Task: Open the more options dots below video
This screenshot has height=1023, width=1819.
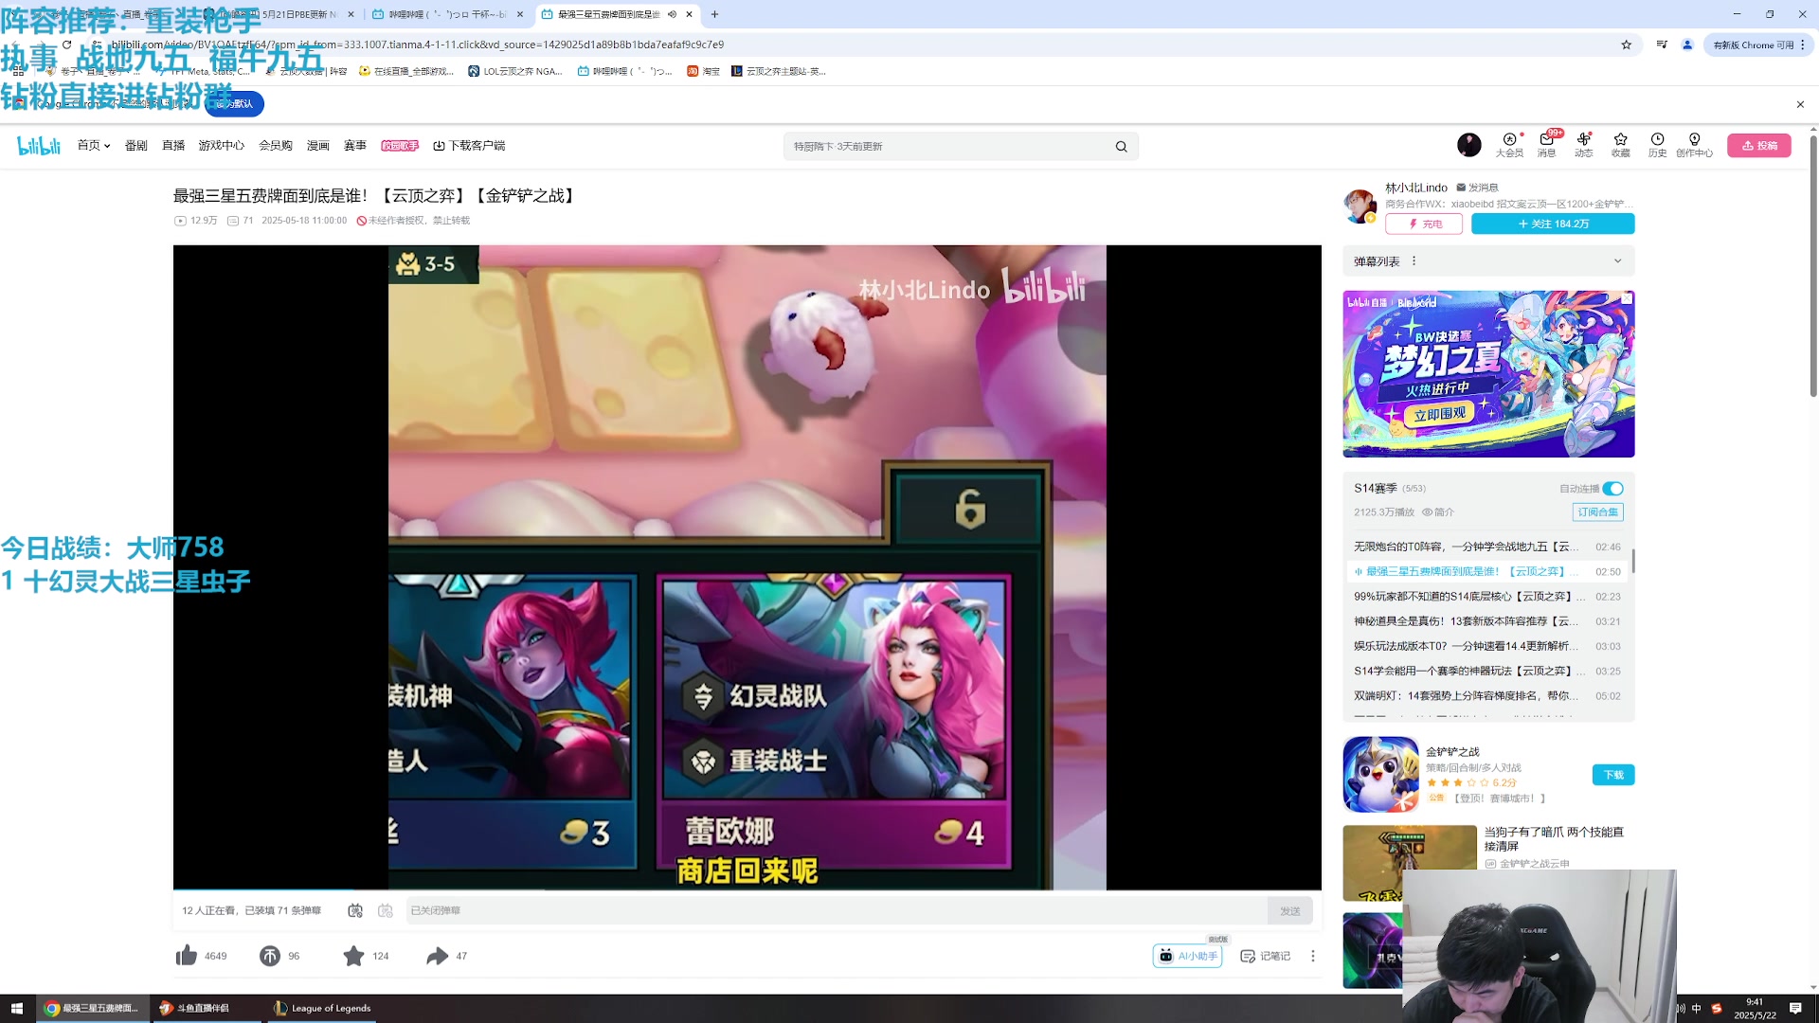Action: pyautogui.click(x=1312, y=956)
